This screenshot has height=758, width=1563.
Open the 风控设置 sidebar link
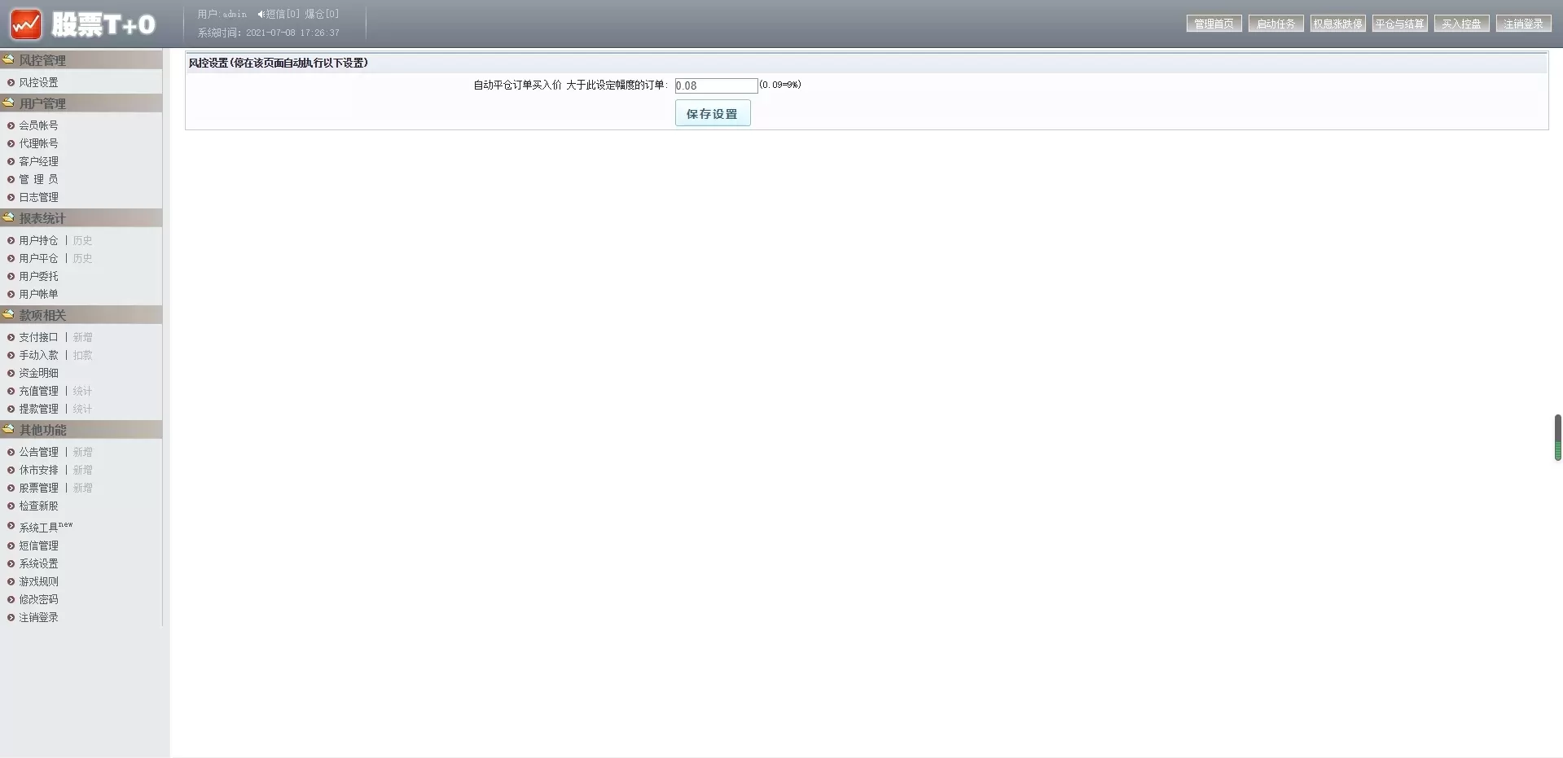pos(38,82)
